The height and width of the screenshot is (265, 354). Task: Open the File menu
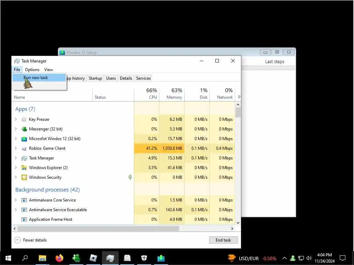point(17,70)
